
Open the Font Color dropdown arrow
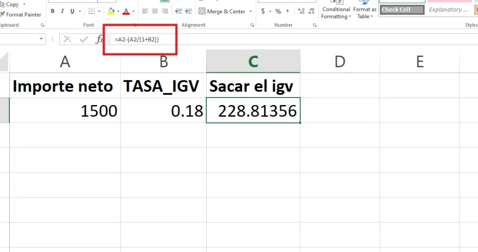coord(134,11)
